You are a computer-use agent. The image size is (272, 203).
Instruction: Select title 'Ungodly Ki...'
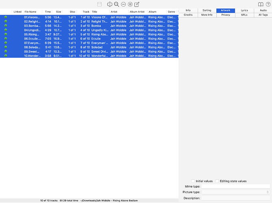[100, 30]
